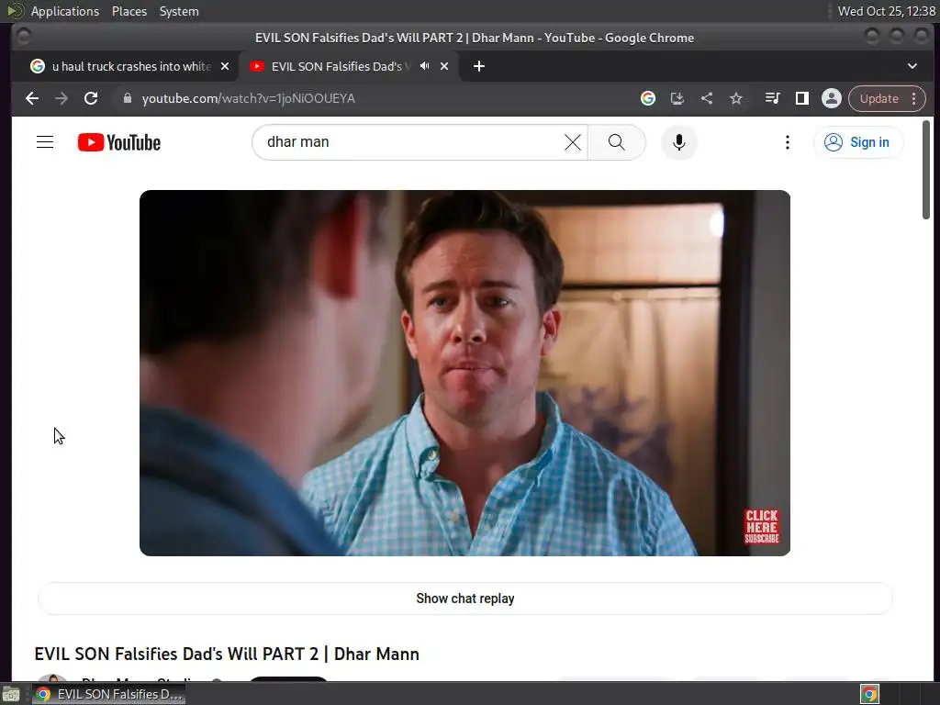Image resolution: width=940 pixels, height=705 pixels.
Task: Click taskbar item 'EVIL SON Falsifies D...'
Action: pyautogui.click(x=109, y=694)
